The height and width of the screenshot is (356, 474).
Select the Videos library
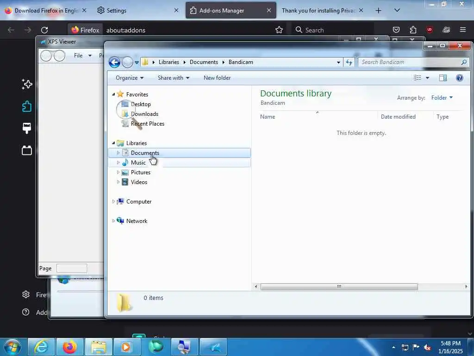[x=139, y=182]
